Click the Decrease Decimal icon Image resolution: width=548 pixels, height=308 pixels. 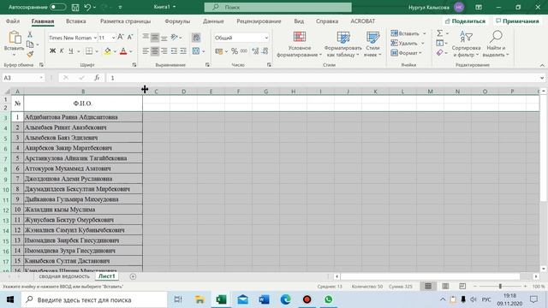point(265,51)
